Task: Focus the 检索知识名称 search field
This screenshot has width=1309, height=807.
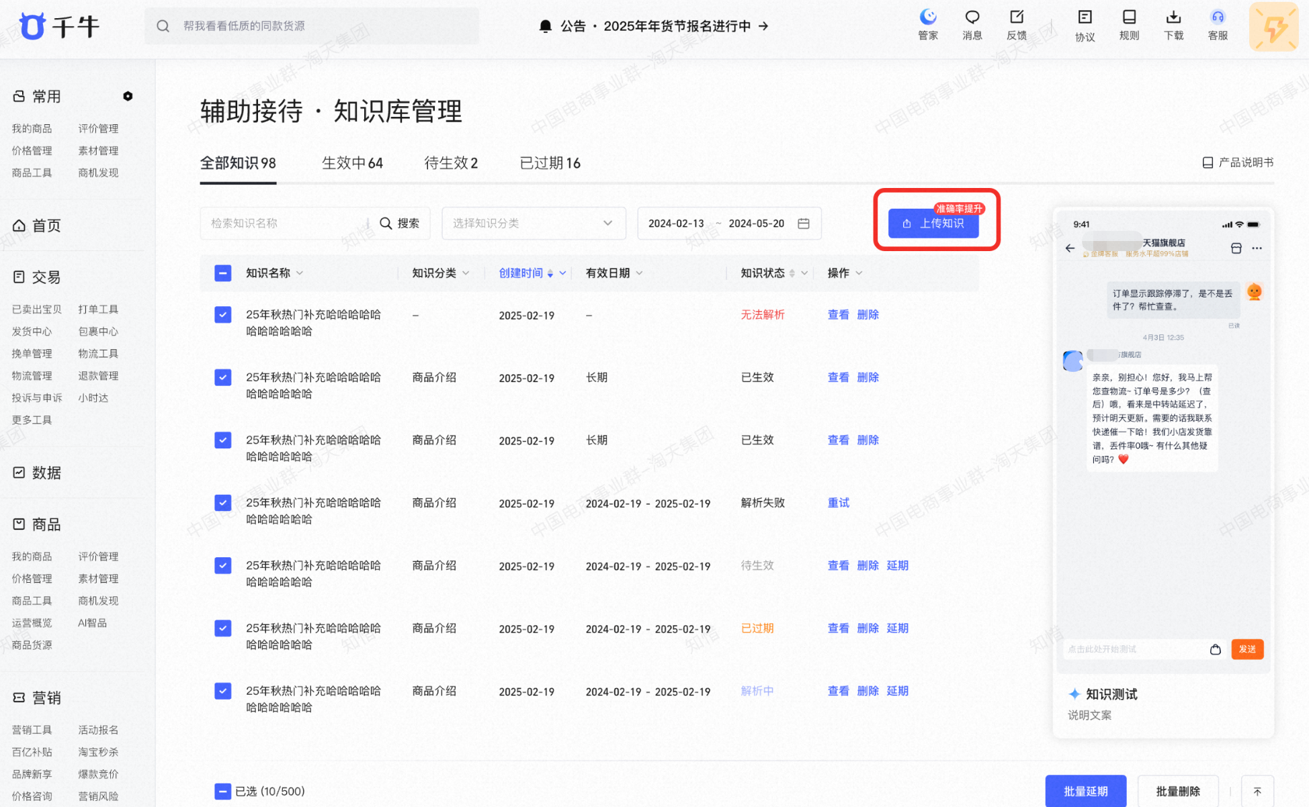Action: point(287,223)
